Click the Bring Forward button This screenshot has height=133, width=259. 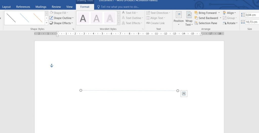click(x=206, y=13)
